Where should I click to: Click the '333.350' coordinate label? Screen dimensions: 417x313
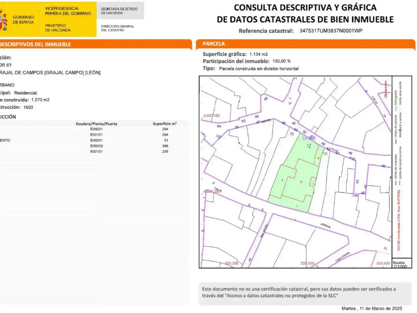[x=307, y=263]
